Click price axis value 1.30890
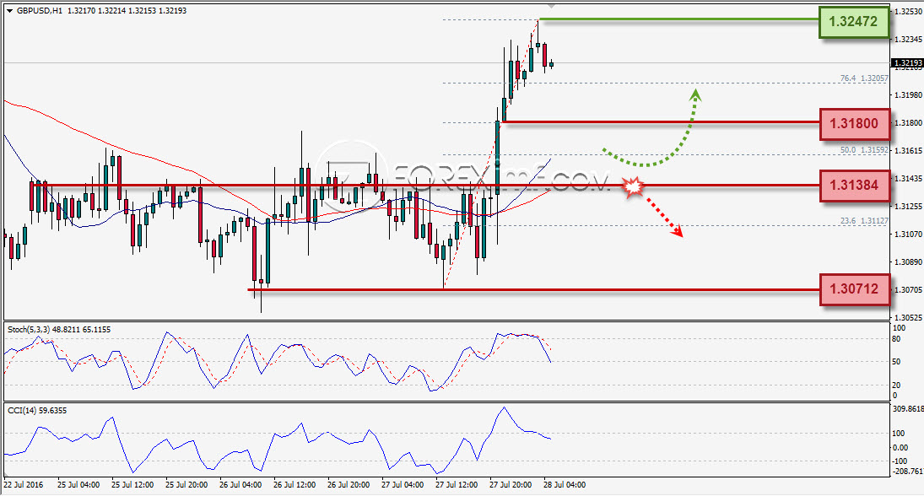Image resolution: width=924 pixels, height=496 pixels. [908, 261]
